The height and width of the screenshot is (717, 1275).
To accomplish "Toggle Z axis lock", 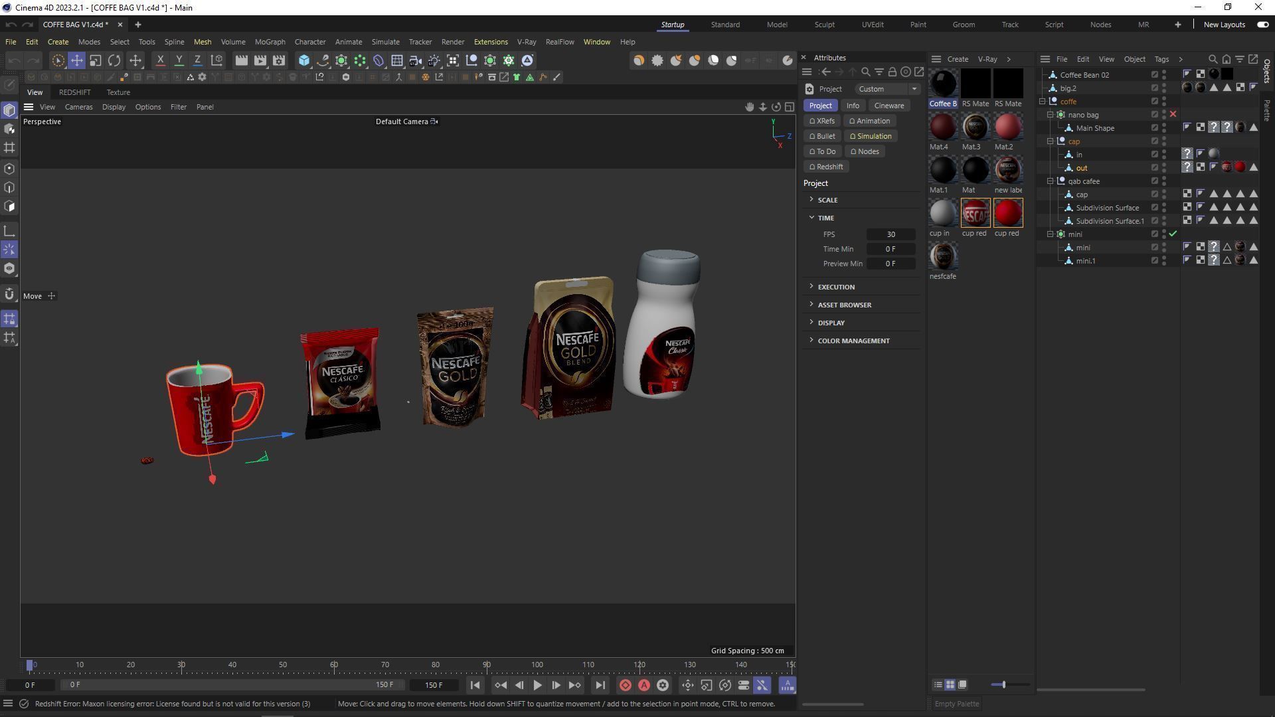I will click(x=197, y=60).
